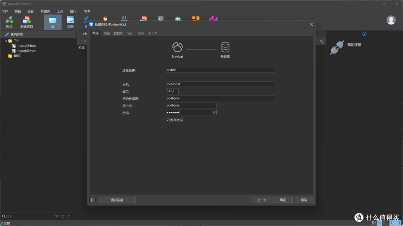Open the 查看 (View) menu
The height and width of the screenshot is (226, 403).
[x=31, y=11]
